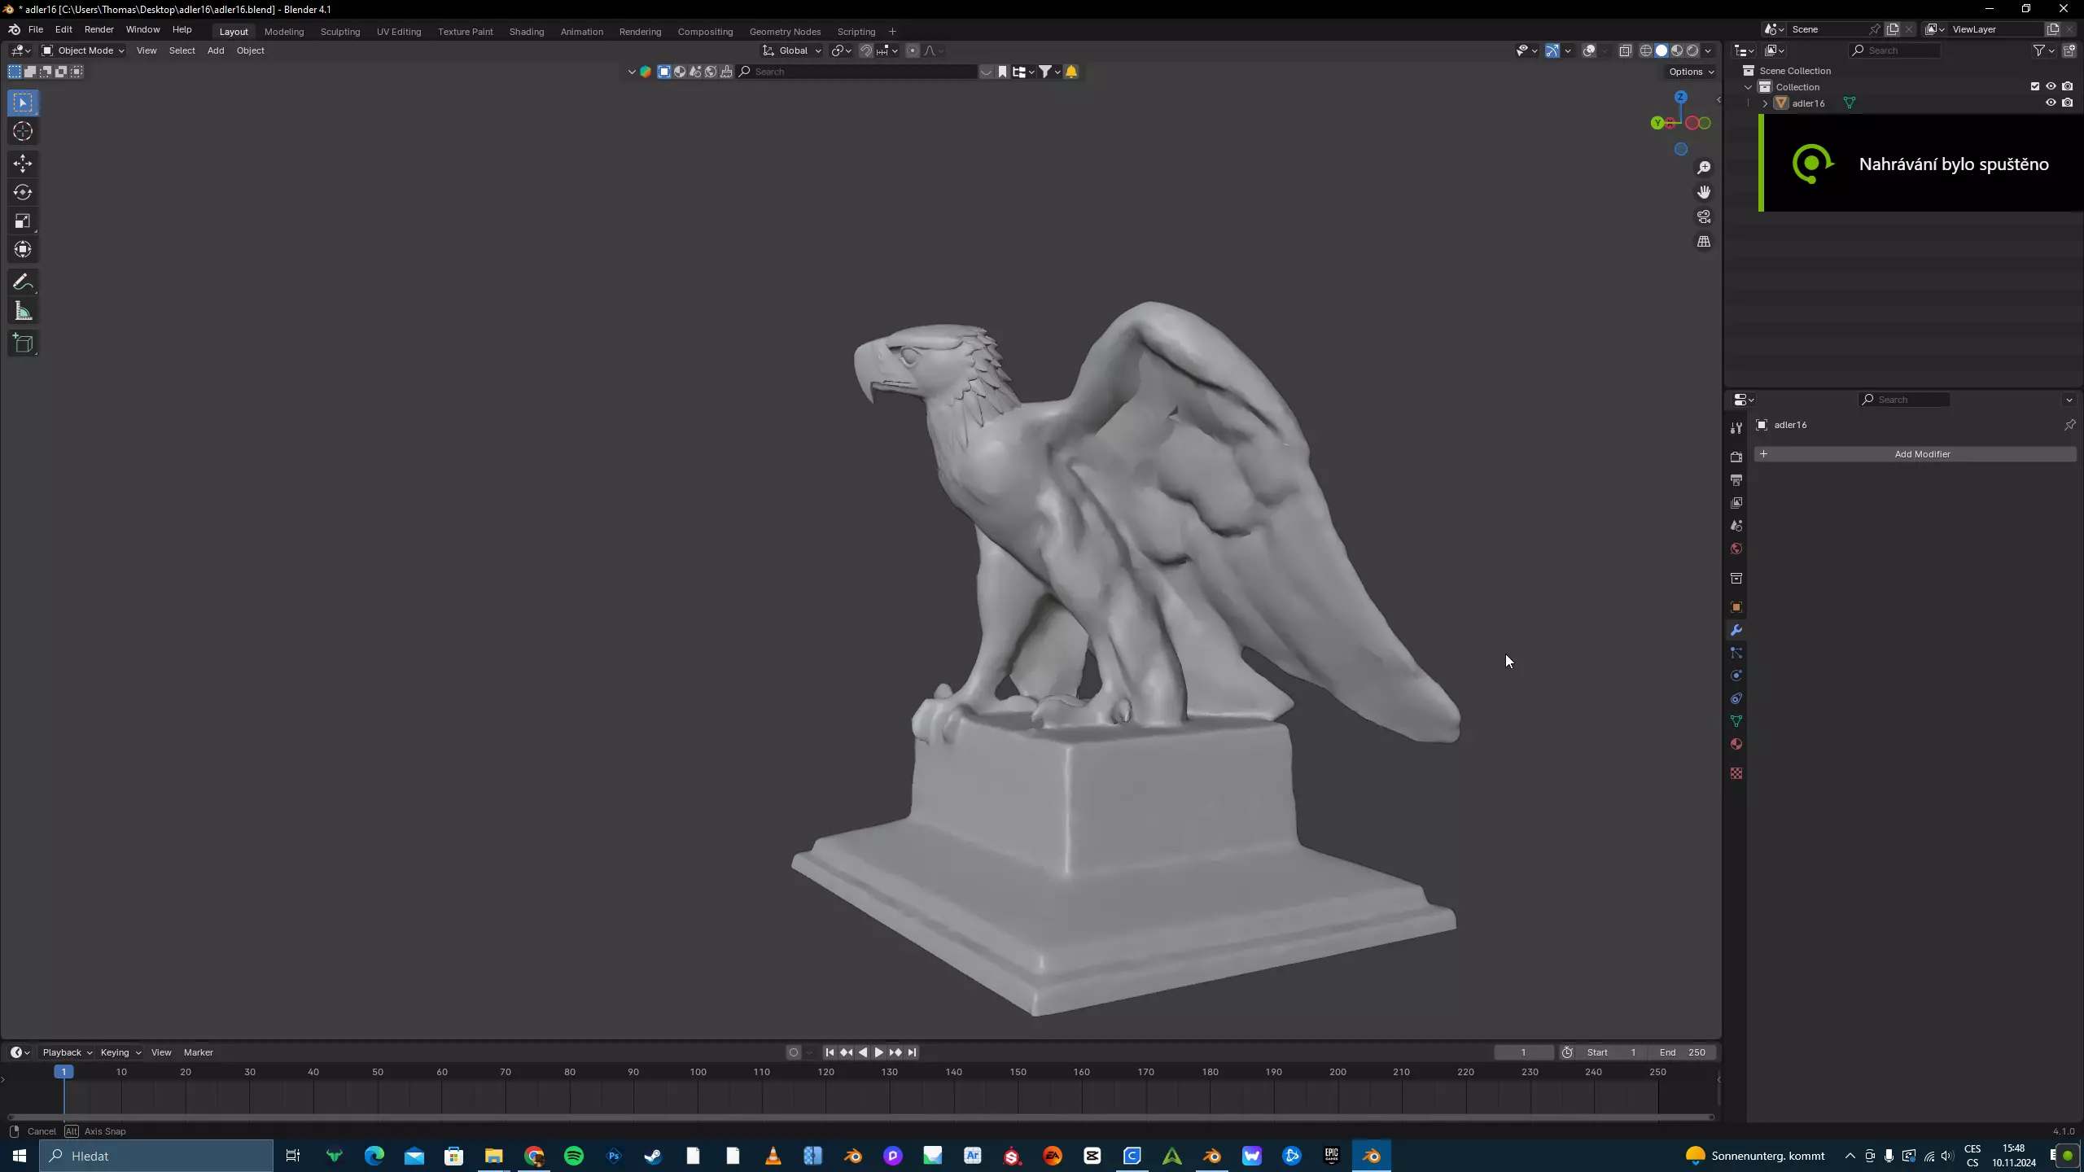Switch to the Sculpting workspace tab
Viewport: 2084px width, 1172px height.
point(339,32)
